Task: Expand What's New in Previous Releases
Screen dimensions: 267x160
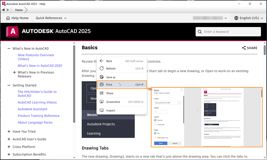Action: (x=14, y=72)
